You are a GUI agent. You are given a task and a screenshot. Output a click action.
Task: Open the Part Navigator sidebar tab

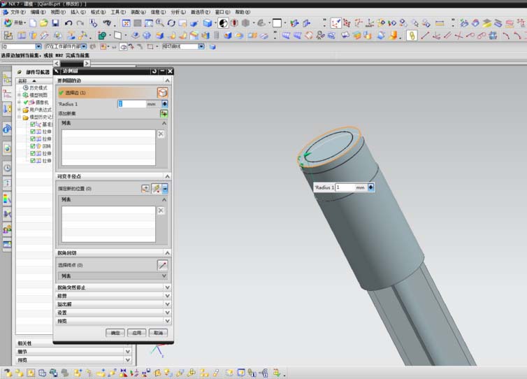pos(7,94)
